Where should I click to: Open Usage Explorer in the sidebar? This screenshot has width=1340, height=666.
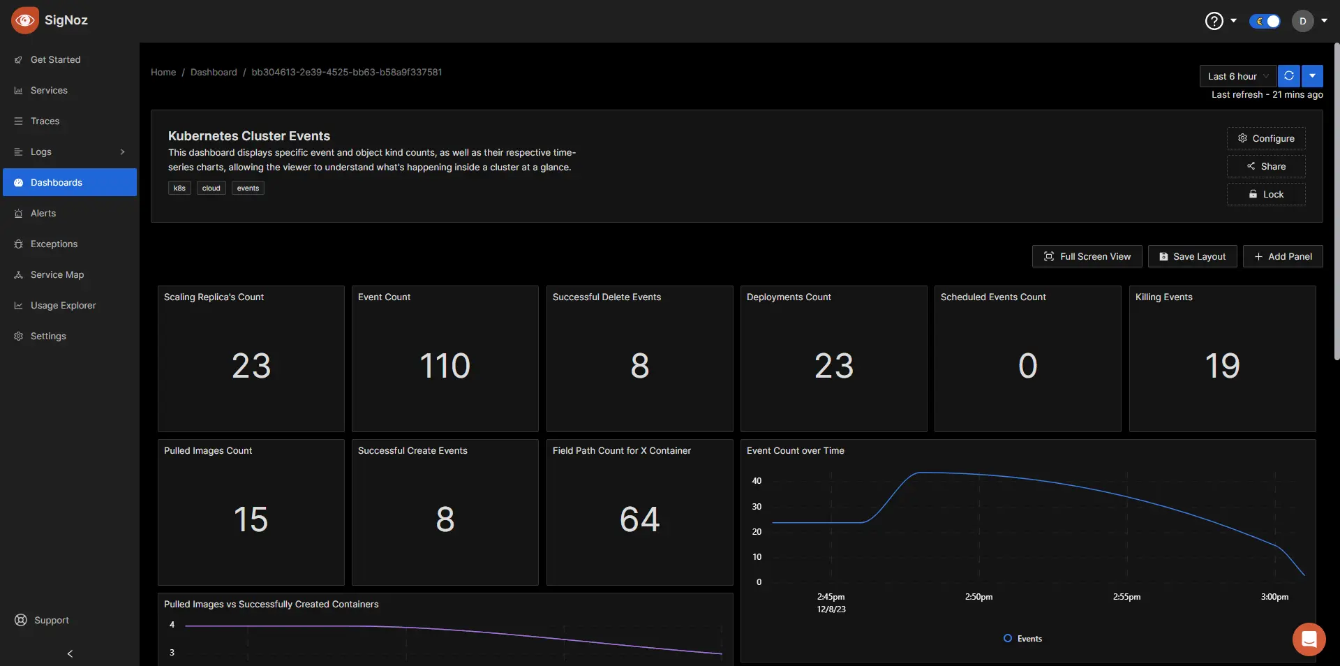coord(70,305)
